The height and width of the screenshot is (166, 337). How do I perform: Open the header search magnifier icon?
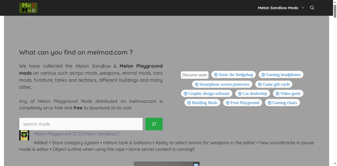point(312,8)
